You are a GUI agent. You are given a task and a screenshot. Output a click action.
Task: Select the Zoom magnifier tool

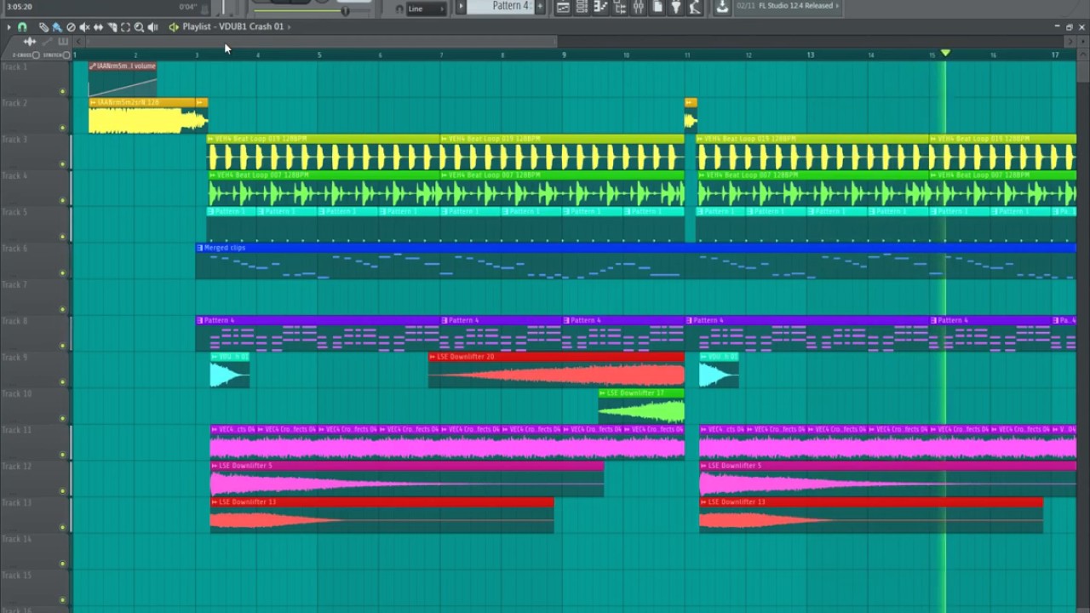pyautogui.click(x=139, y=27)
